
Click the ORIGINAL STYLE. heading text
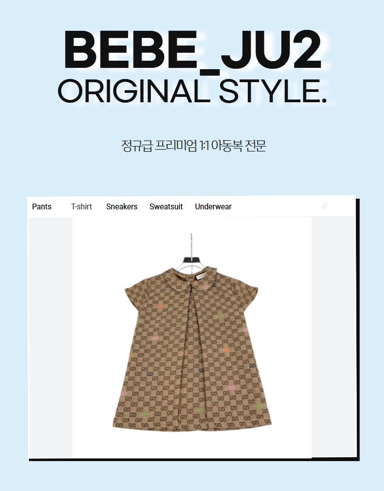[192, 91]
